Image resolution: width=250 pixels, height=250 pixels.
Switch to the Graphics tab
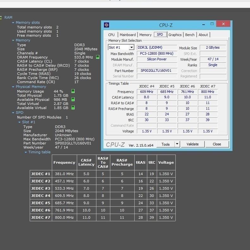tap(175, 35)
